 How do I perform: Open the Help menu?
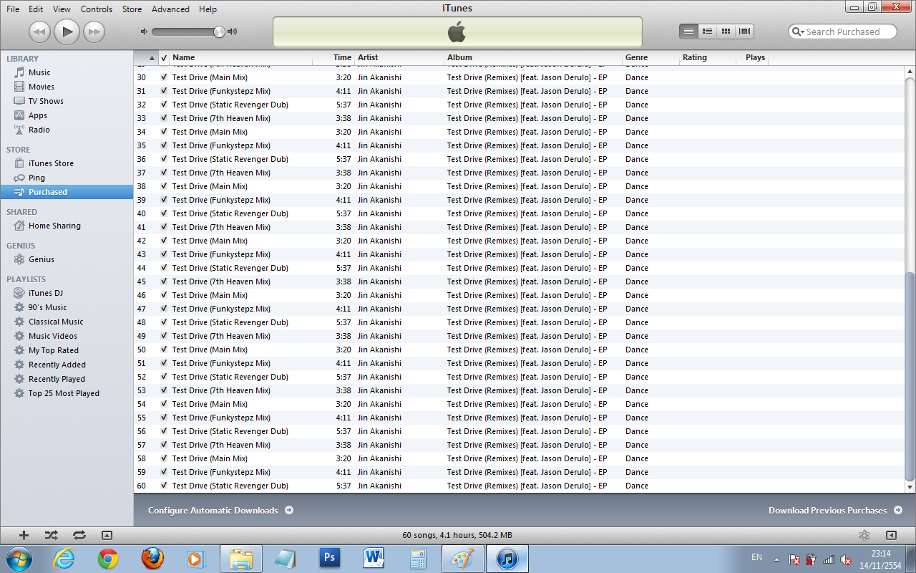(x=208, y=9)
